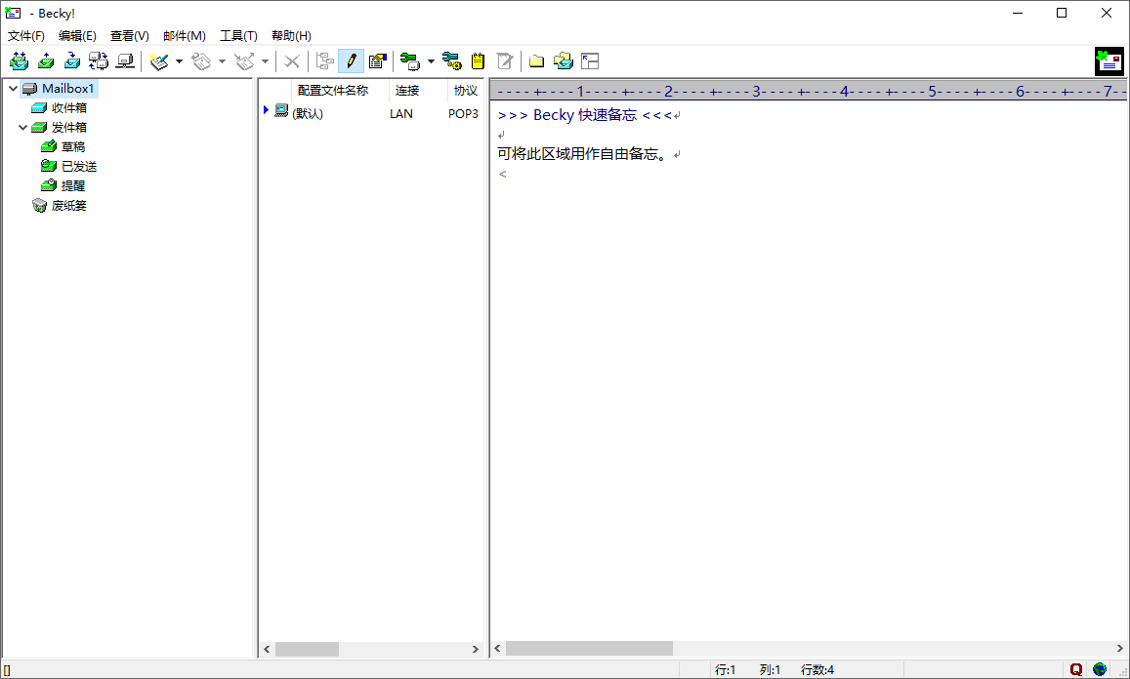Open the 草稿 drafts folder
Image resolution: width=1130 pixels, height=679 pixels.
pyautogui.click(x=73, y=147)
